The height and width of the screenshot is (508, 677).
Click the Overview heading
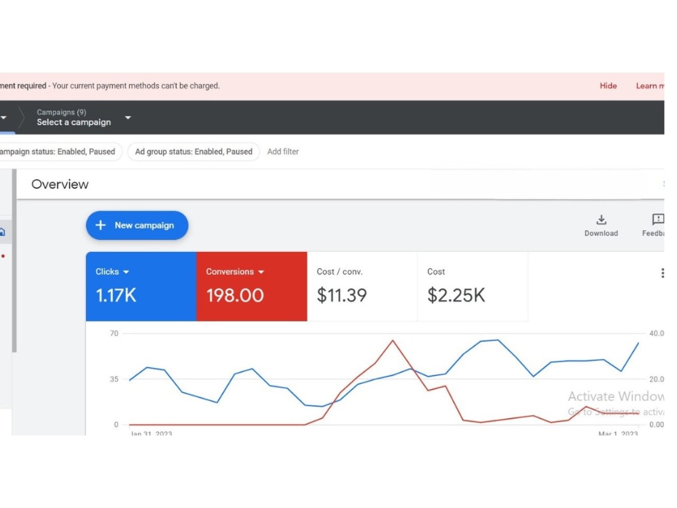point(60,184)
